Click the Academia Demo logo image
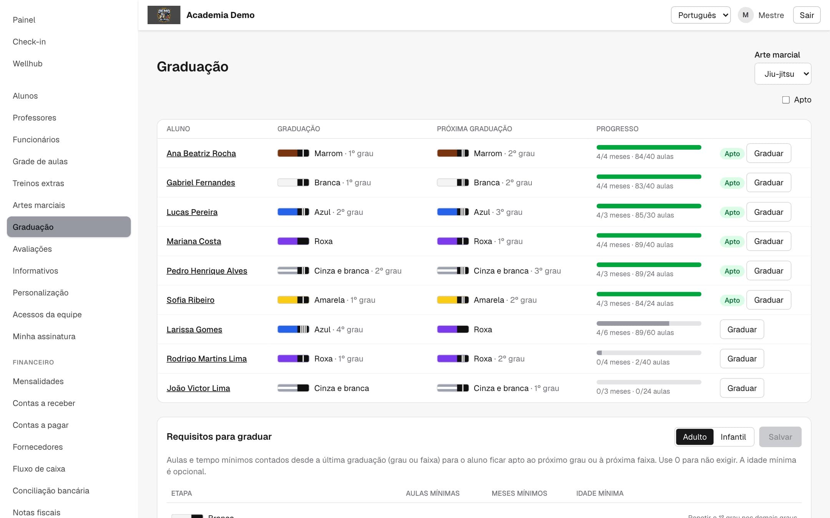This screenshot has width=830, height=518. point(164,15)
